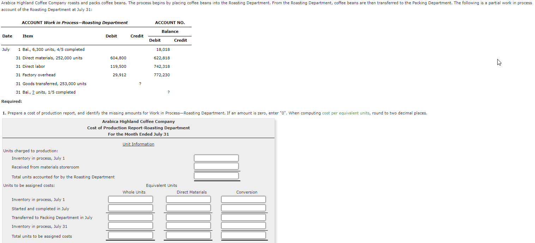Click Direct Materials field for Total units to be assigned
Screen dimensions: 535x243
188,235
